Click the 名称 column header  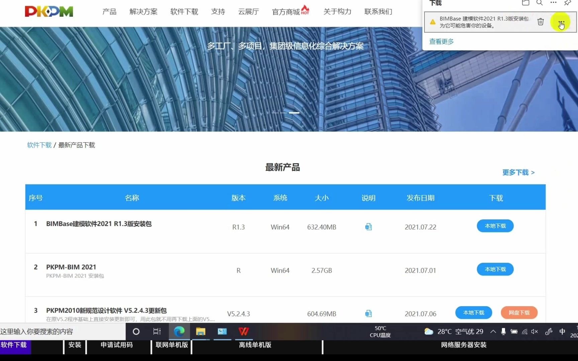click(132, 198)
